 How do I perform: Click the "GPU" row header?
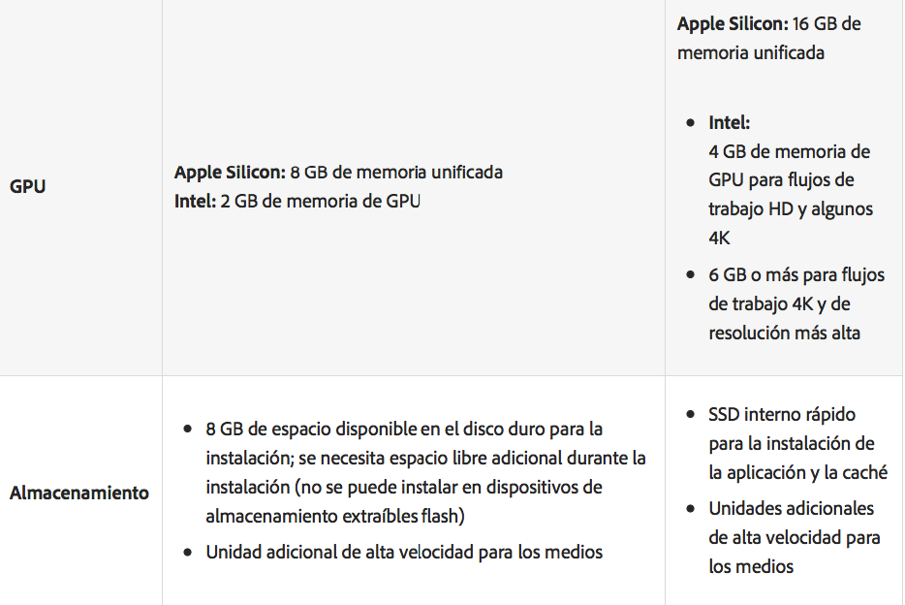point(27,186)
